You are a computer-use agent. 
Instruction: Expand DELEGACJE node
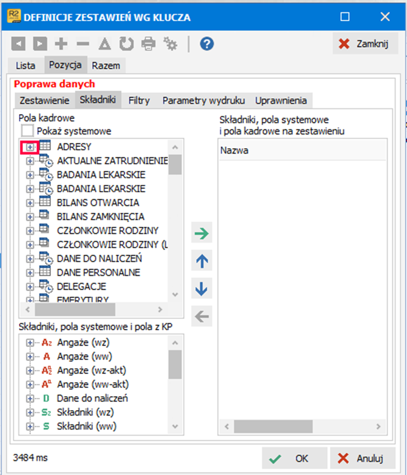[x=30, y=287]
